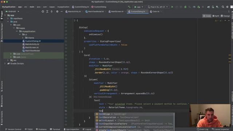Open project panel options gear

pos(57,11)
